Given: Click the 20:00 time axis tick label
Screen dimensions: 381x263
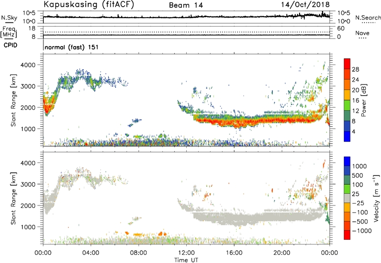Looking at the screenshot, I should pyautogui.click(x=282, y=253).
